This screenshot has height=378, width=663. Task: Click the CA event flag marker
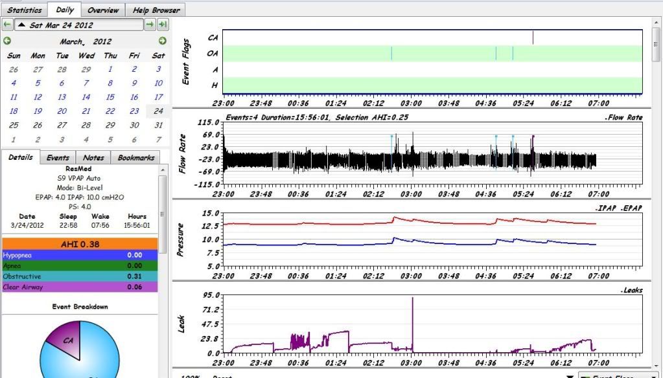(533, 38)
